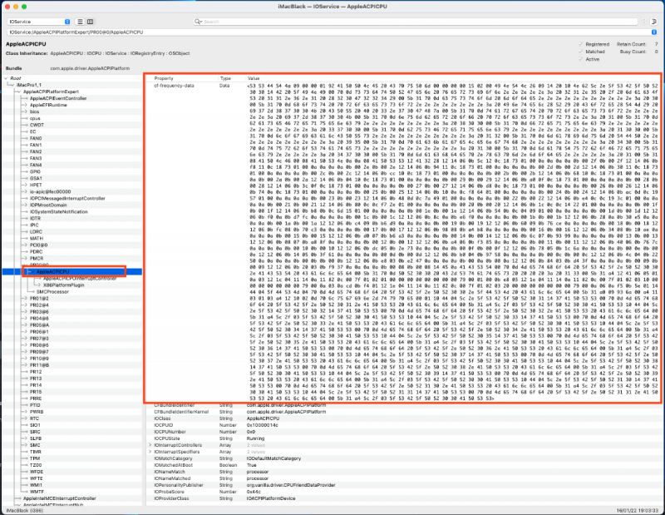Click the search magnifier icon
665x515 pixels.
pyautogui.click(x=199, y=21)
